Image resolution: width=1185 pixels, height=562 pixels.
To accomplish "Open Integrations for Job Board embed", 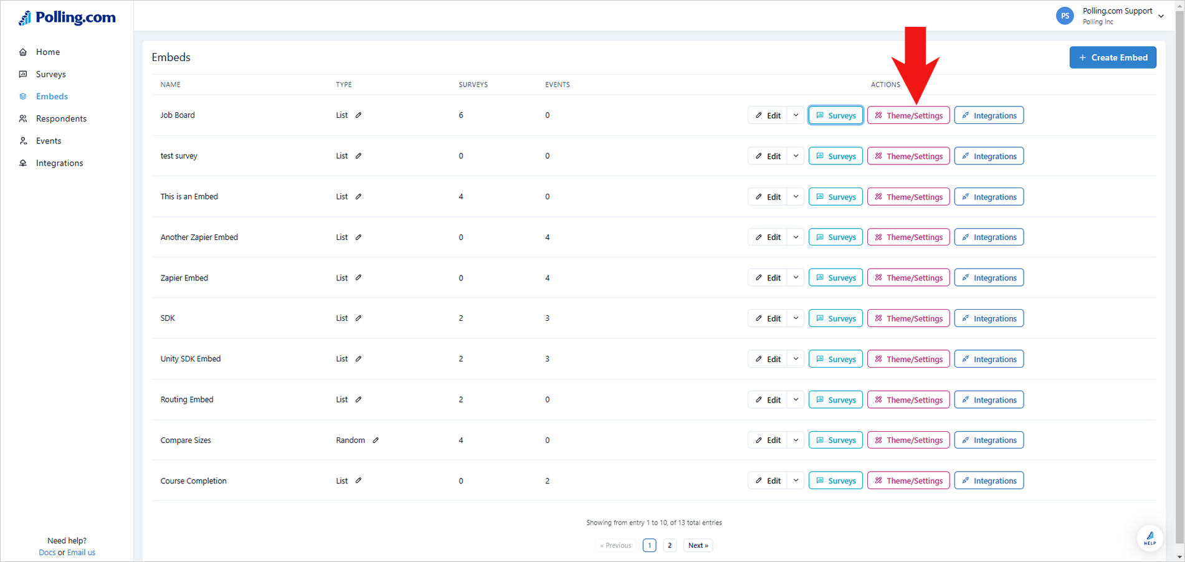I will coord(989,115).
